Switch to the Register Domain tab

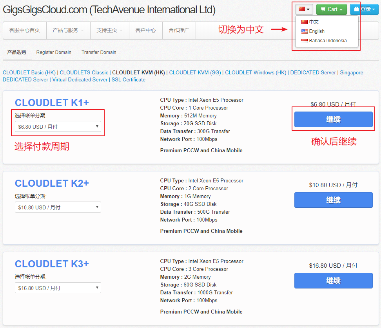coord(54,52)
